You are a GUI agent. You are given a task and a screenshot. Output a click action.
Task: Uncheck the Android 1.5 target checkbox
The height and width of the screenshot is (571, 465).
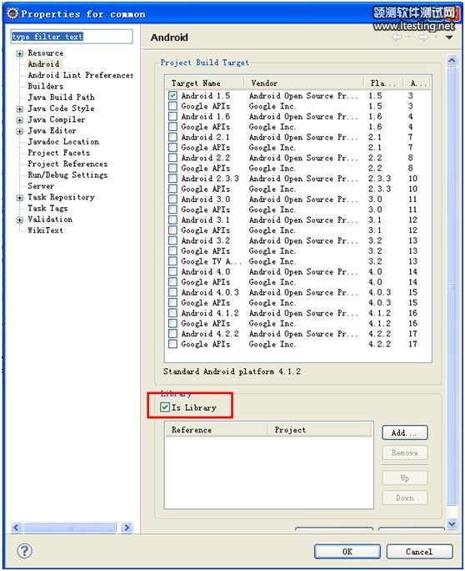tap(172, 96)
